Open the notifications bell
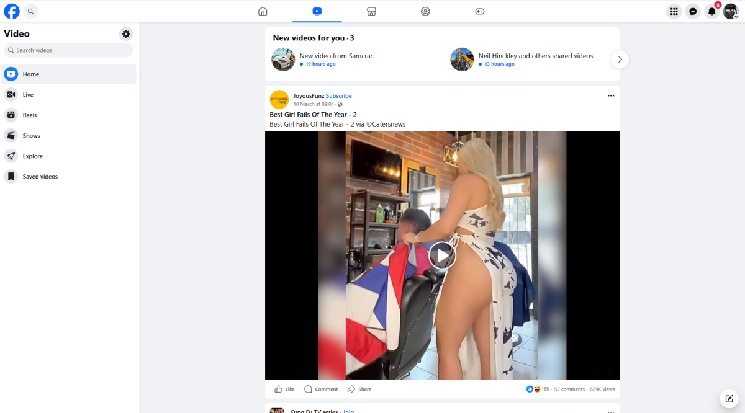Viewport: 745px width, 413px height. pyautogui.click(x=712, y=11)
